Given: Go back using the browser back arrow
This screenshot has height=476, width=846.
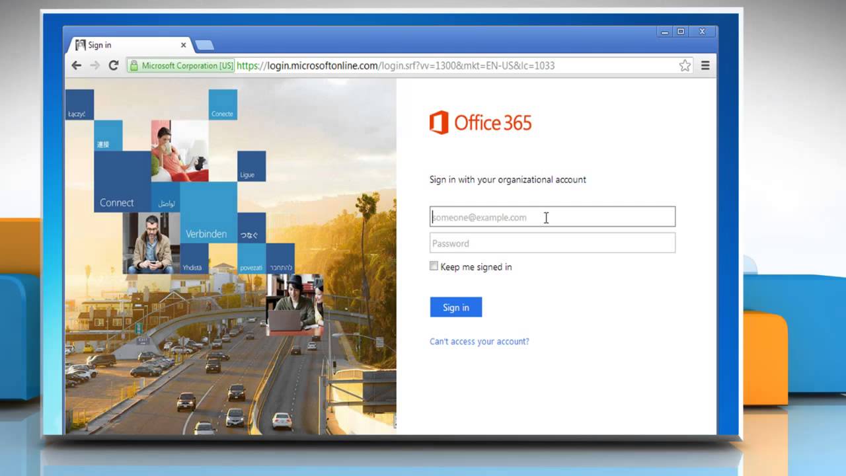Looking at the screenshot, I should (x=77, y=65).
